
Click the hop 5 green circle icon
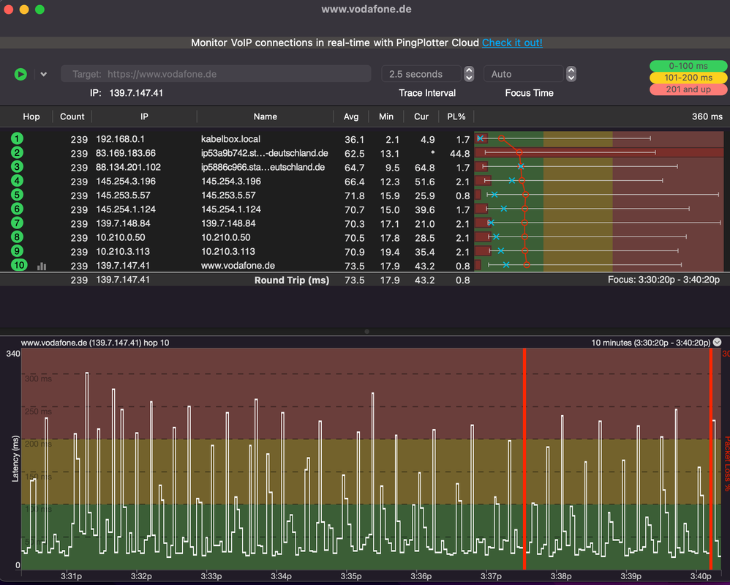[18, 195]
